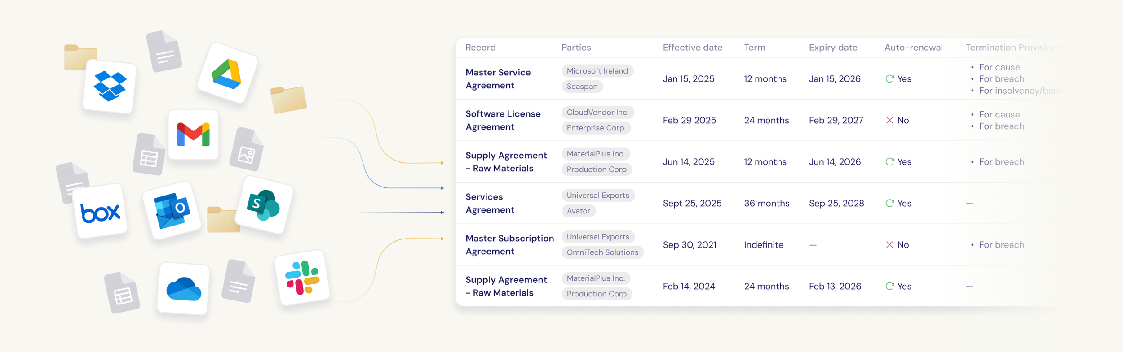Click 'For breach' in Master Subscription row
This screenshot has width=1123, height=352.
click(x=1002, y=245)
